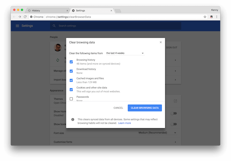231x161 pixels.
Task: Click the Cancel button
Action: click(118, 108)
